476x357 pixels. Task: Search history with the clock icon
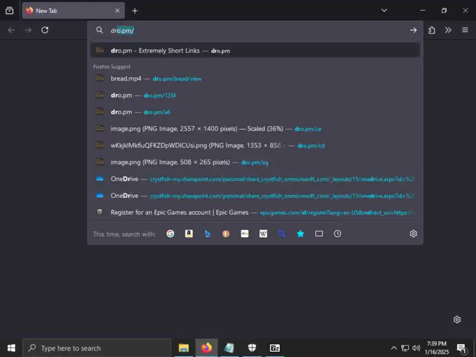pyautogui.click(x=337, y=233)
